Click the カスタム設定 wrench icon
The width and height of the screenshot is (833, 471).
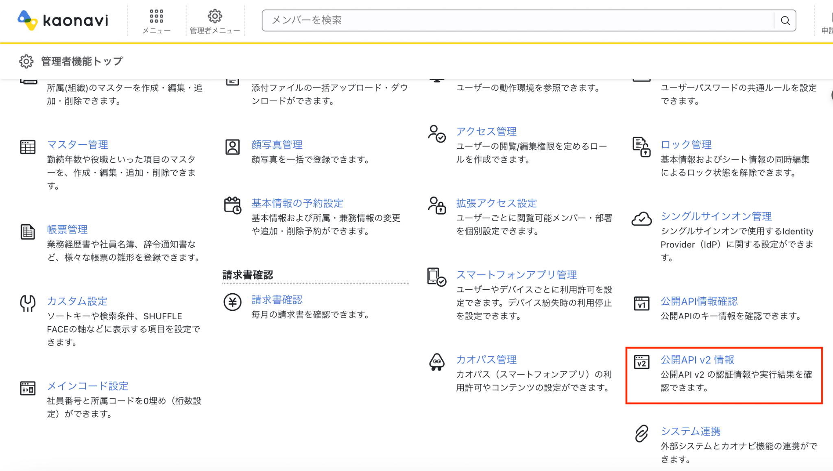click(28, 303)
